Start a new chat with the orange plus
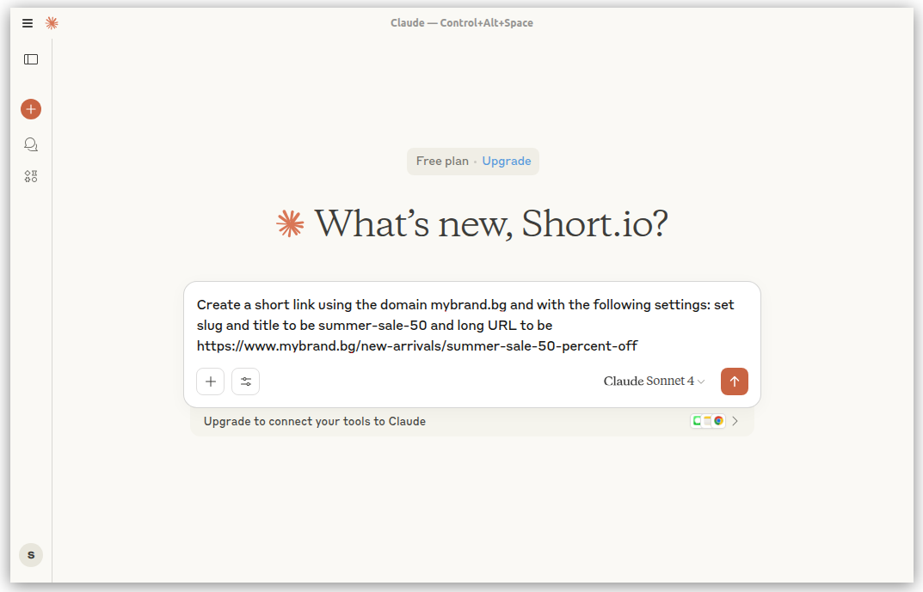Image resolution: width=923 pixels, height=592 pixels. tap(31, 109)
